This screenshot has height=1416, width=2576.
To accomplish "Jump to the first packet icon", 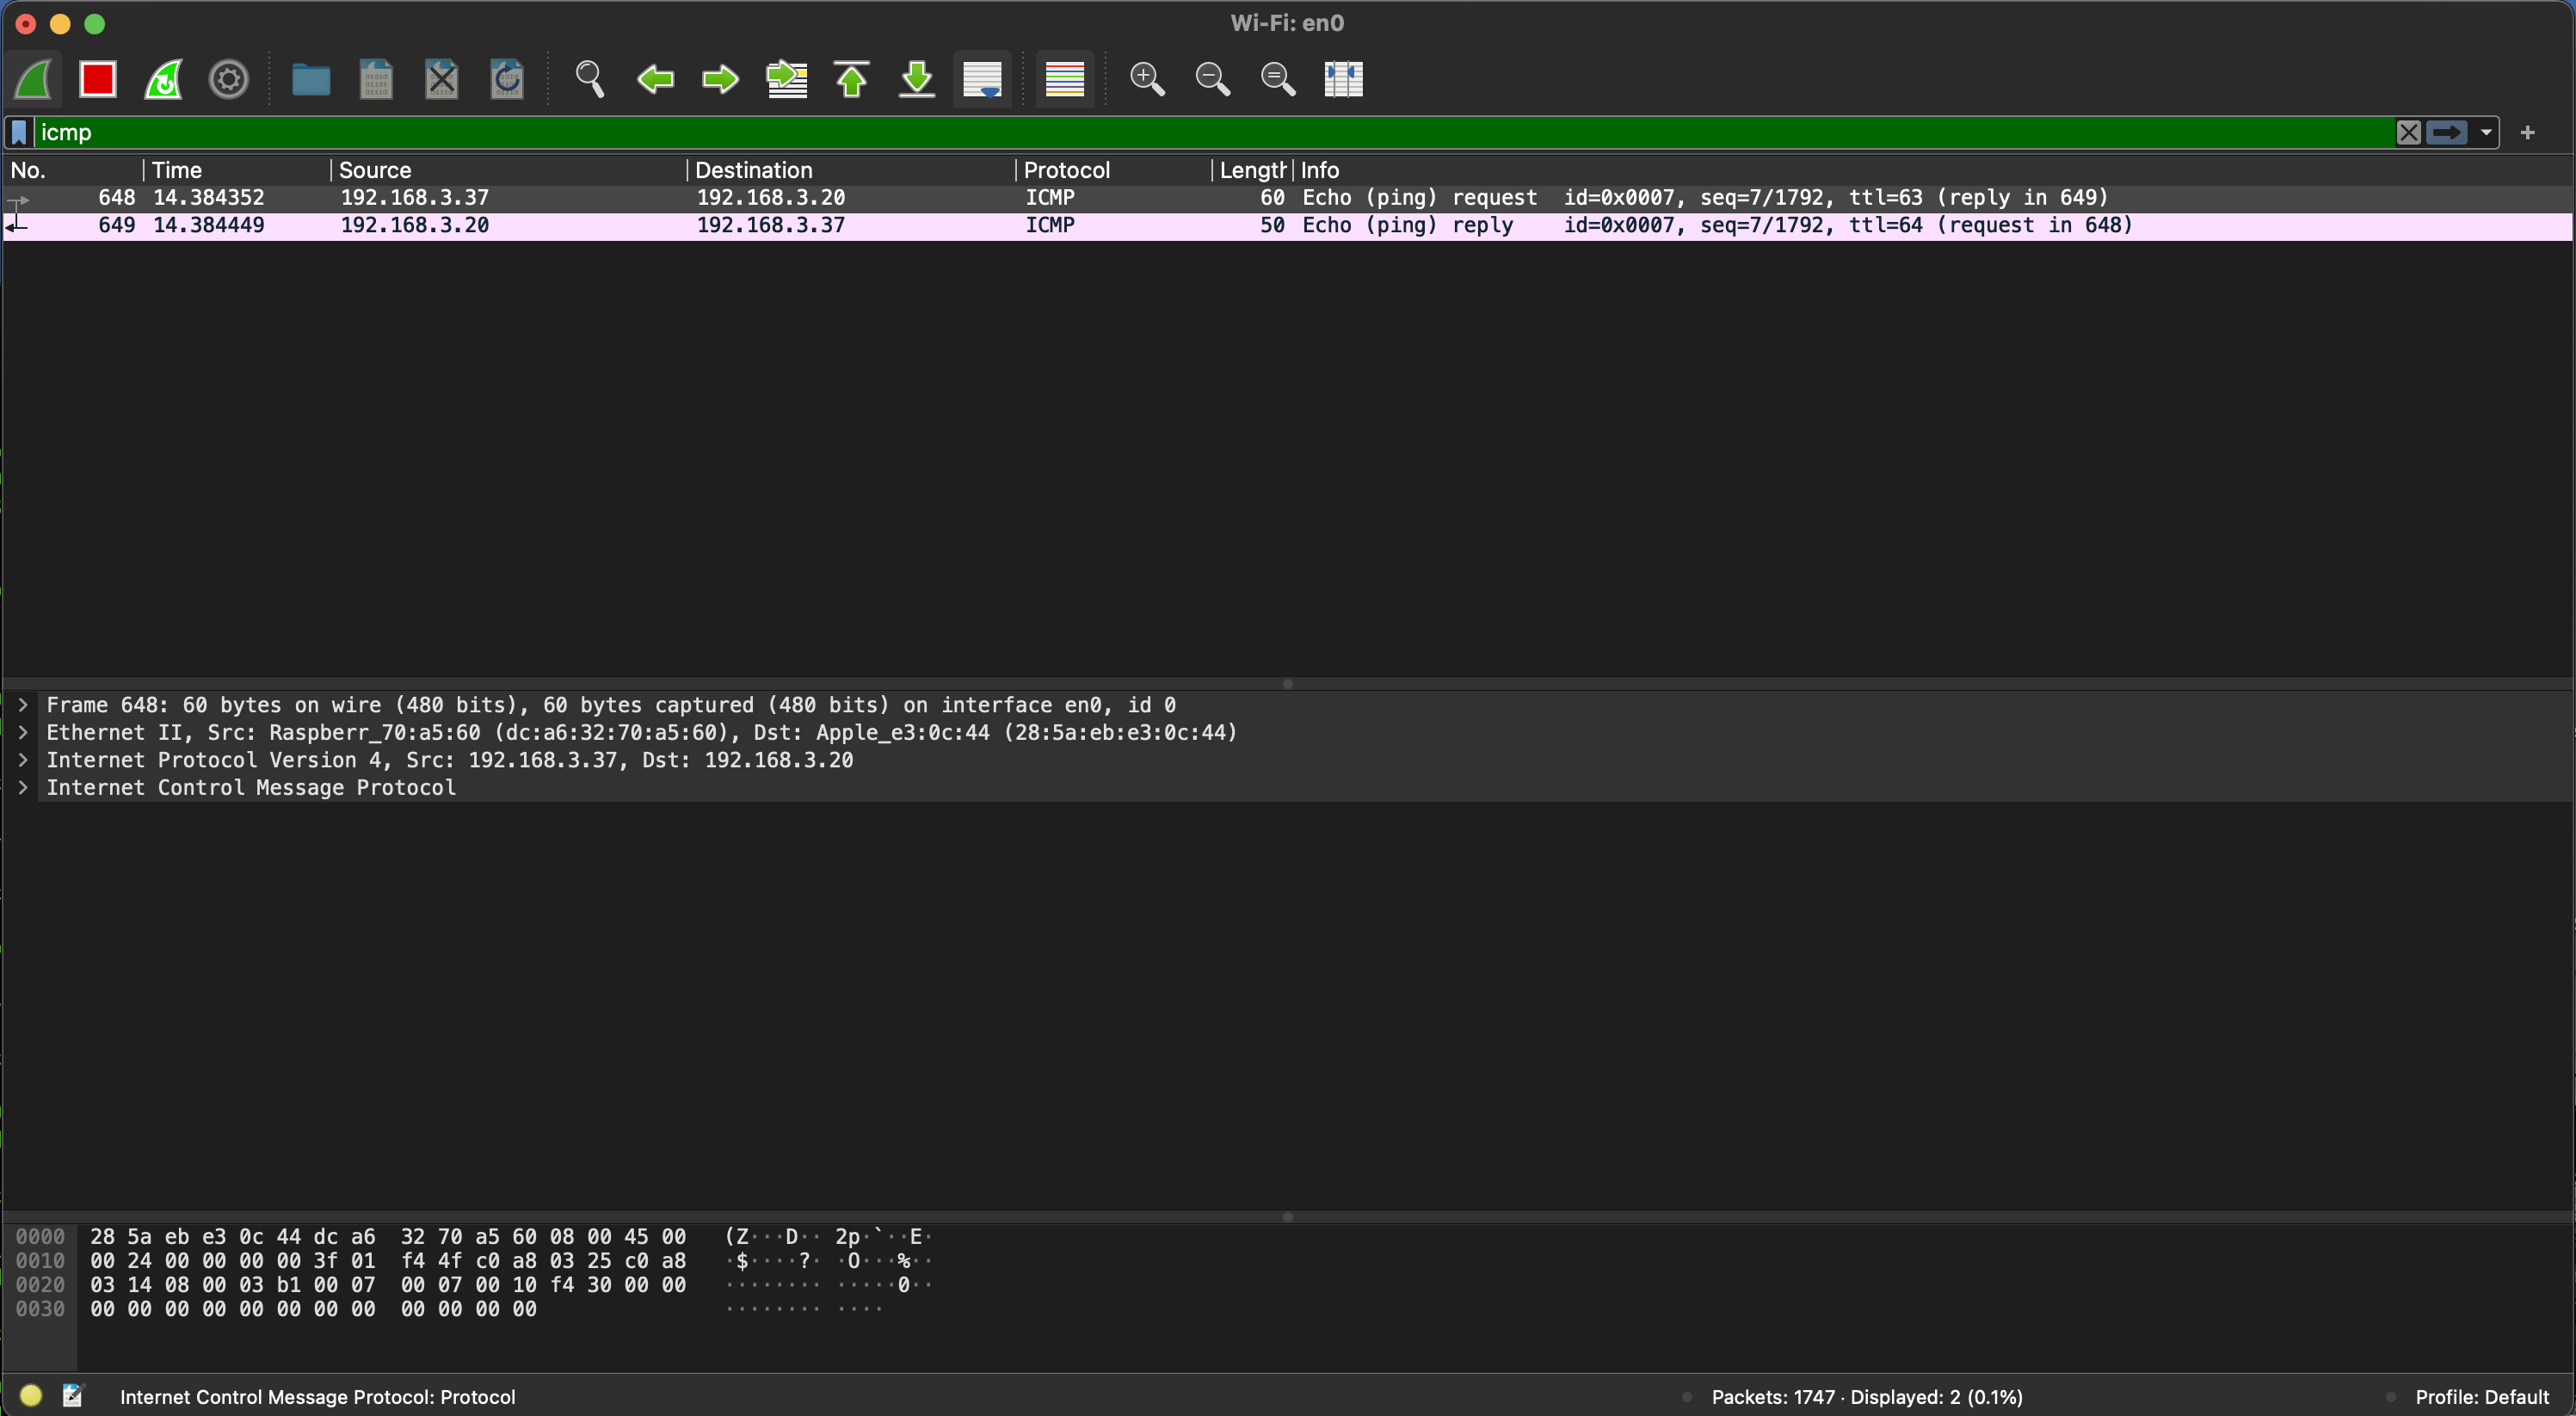I will click(x=851, y=79).
